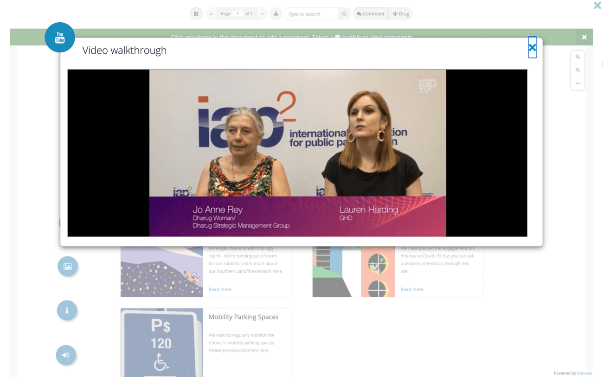Screen dimensions: 603x377
Task: Click the 'Lauren Harding' caption
Action: [369, 210]
